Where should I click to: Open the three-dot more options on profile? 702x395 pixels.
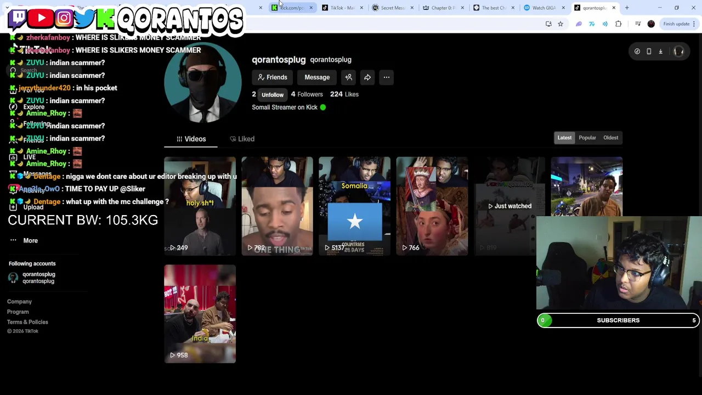click(x=387, y=77)
